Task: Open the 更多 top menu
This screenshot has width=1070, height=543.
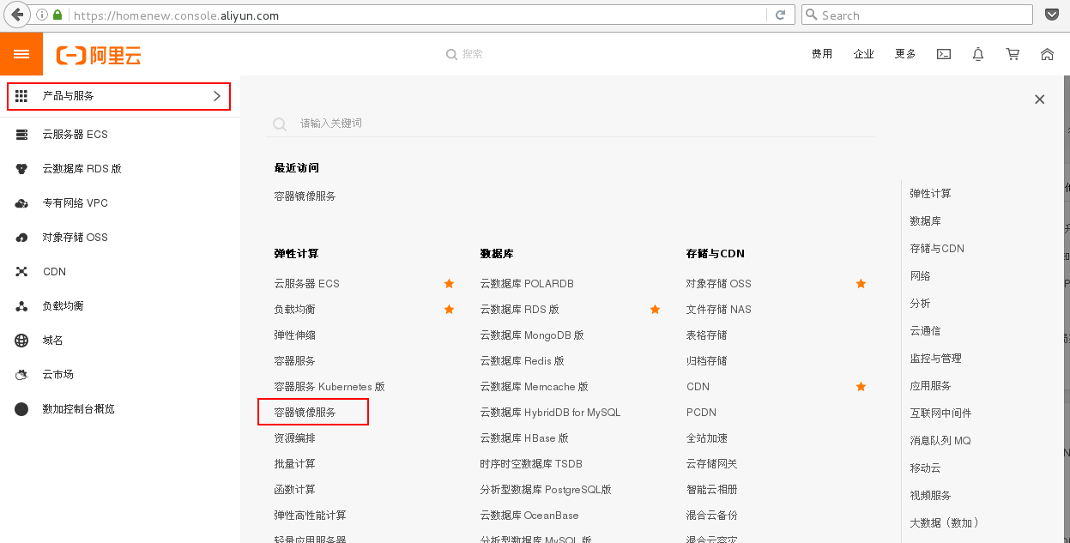Action: [x=905, y=54]
